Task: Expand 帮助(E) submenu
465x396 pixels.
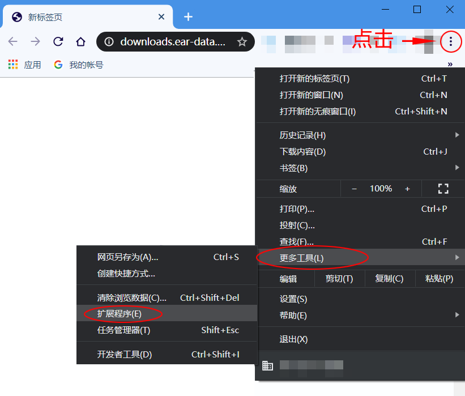Action: click(x=360, y=316)
